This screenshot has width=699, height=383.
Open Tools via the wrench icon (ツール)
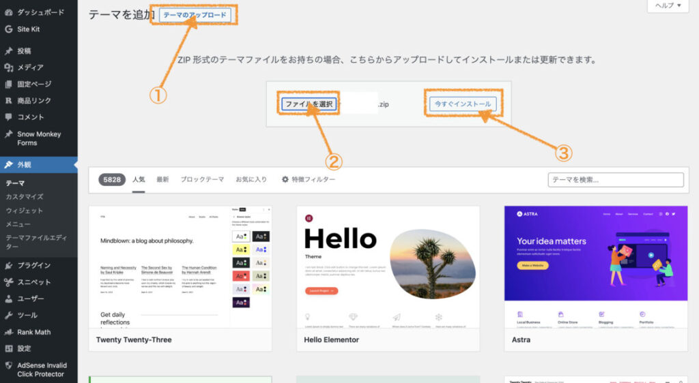click(8, 316)
